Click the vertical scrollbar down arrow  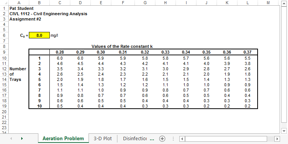point(284,131)
